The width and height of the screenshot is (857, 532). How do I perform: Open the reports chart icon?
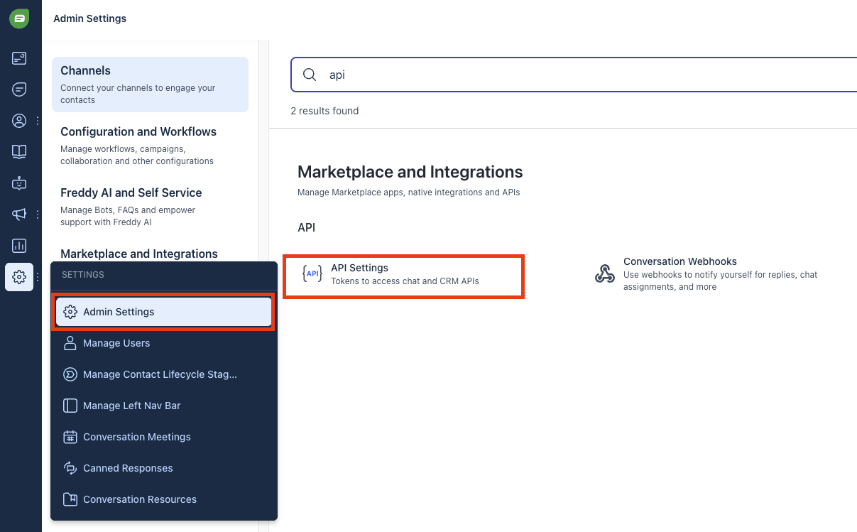pos(19,246)
